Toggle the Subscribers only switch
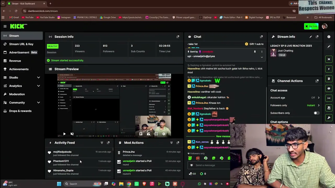This screenshot has width=335, height=188. [316, 113]
